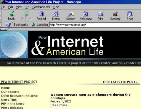Click the Pew Research Center tagline text
The height and width of the screenshot is (109, 141).
pos(74,63)
